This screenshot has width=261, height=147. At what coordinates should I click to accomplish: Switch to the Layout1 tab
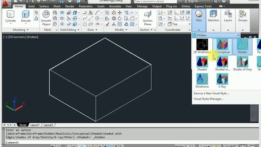click(35, 125)
